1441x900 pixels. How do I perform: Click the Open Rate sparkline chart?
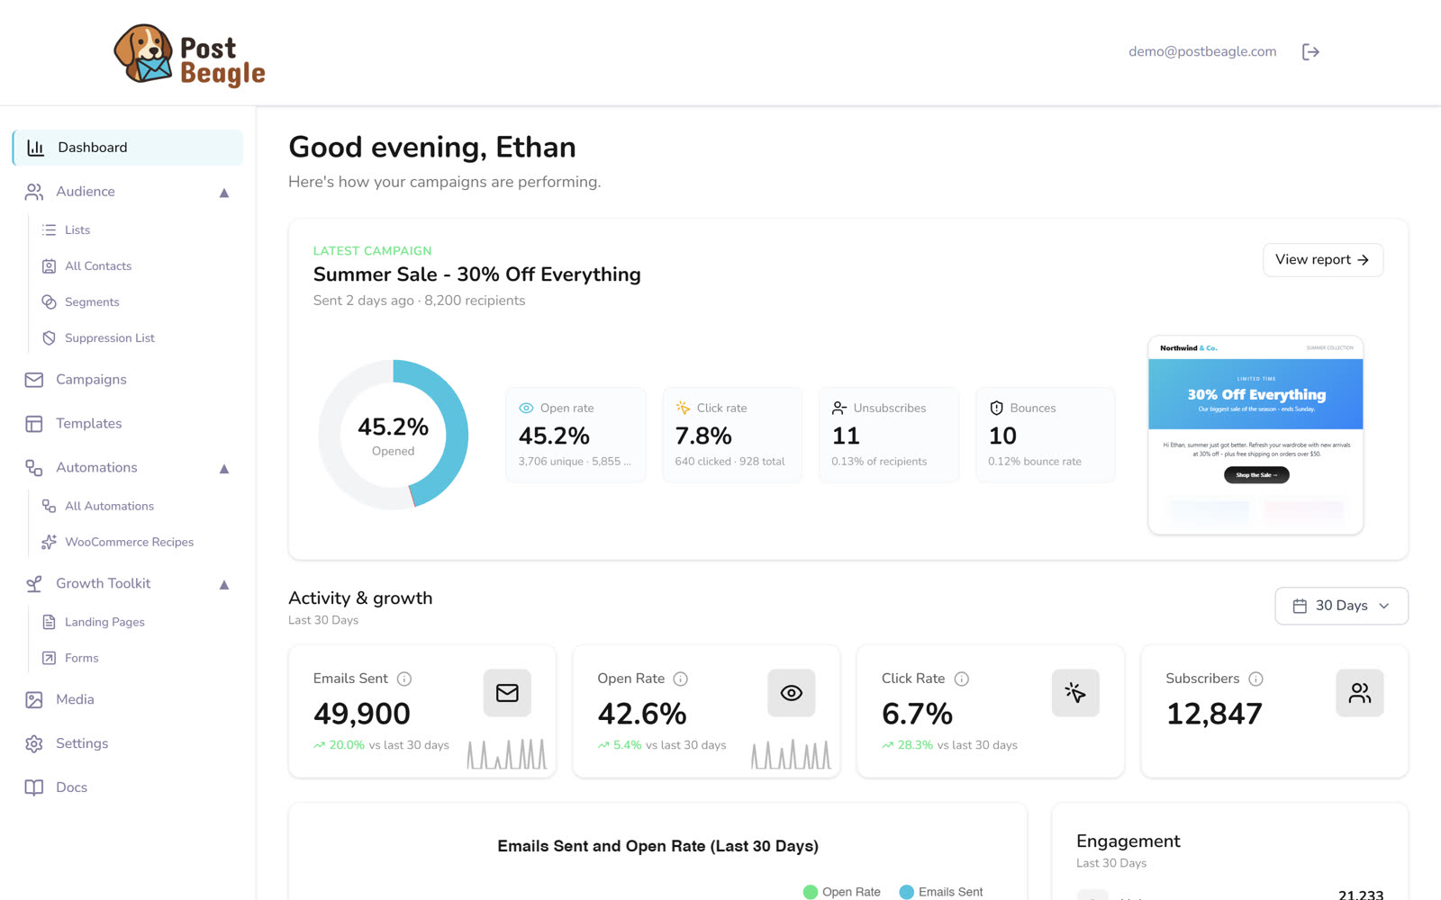792,754
